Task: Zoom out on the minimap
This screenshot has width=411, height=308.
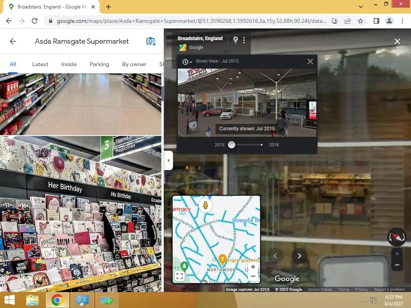Action: point(253,276)
